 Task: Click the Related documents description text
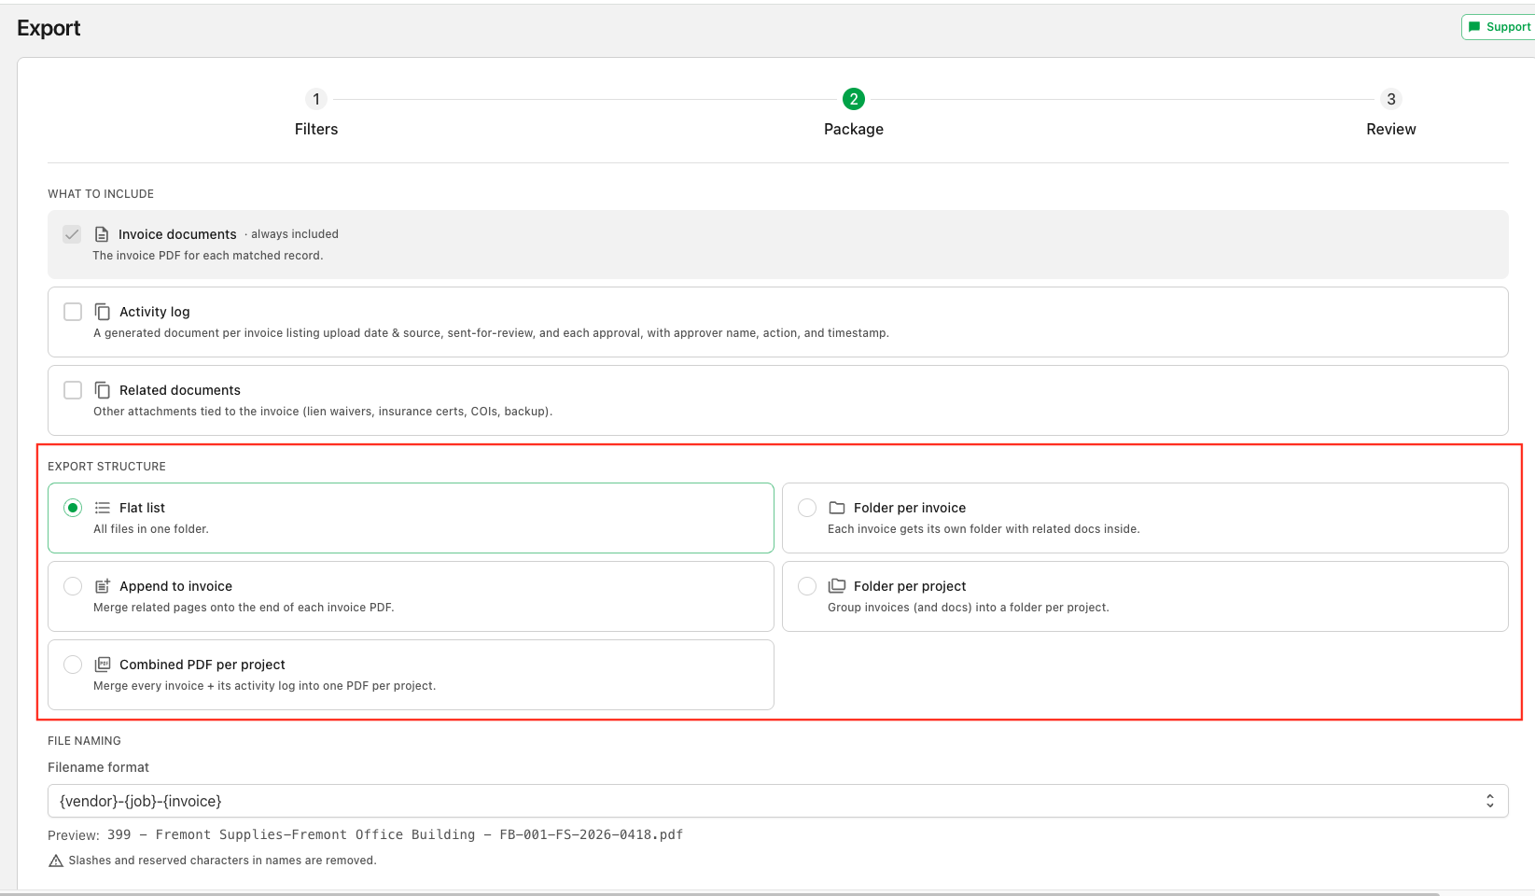point(323,412)
